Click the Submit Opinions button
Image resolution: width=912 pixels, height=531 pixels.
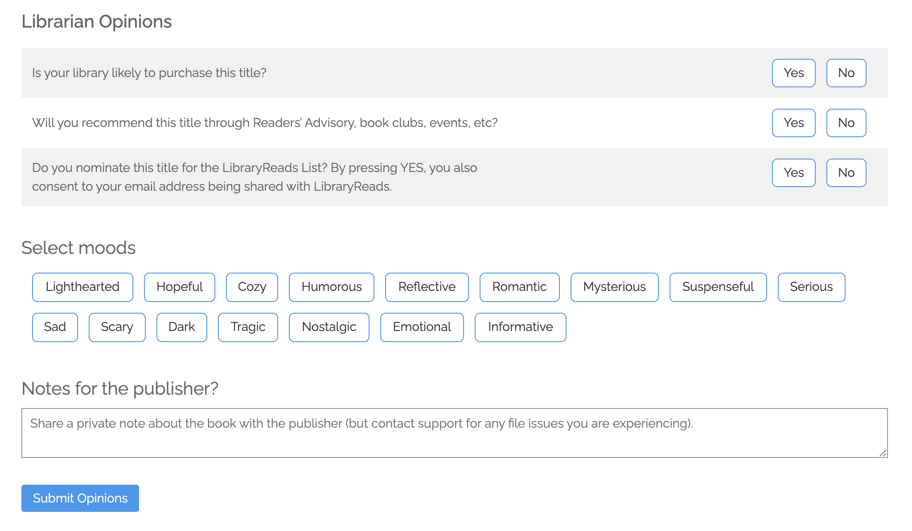[80, 498]
